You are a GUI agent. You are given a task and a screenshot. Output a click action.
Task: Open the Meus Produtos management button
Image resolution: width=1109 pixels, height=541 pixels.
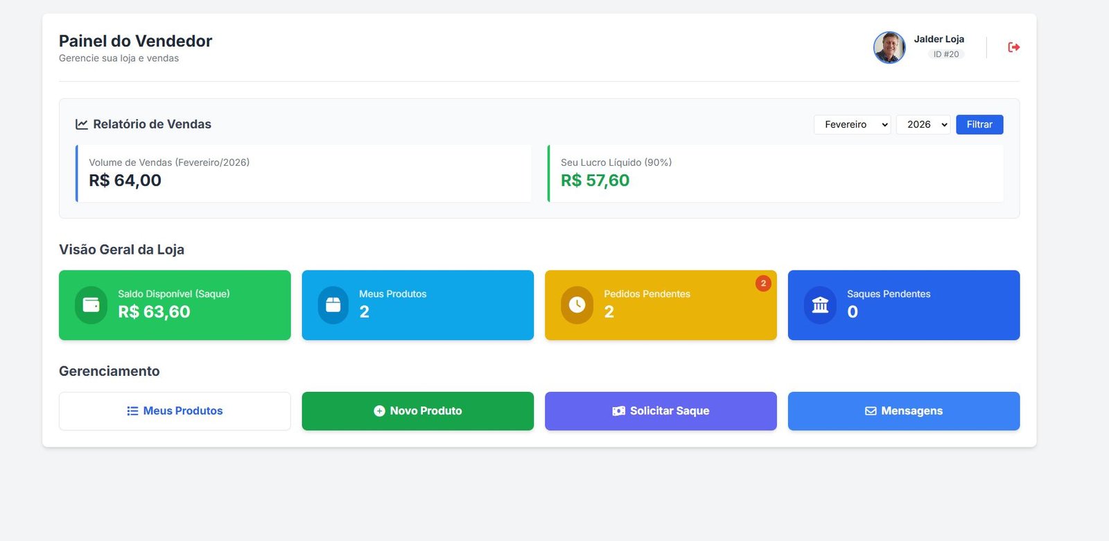click(175, 411)
